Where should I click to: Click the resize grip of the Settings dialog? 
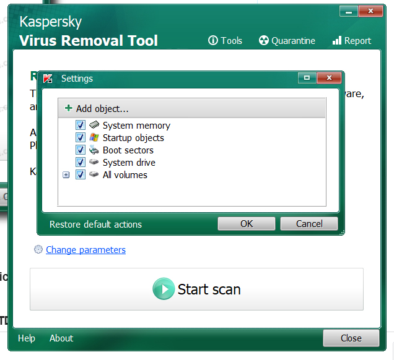(x=342, y=233)
